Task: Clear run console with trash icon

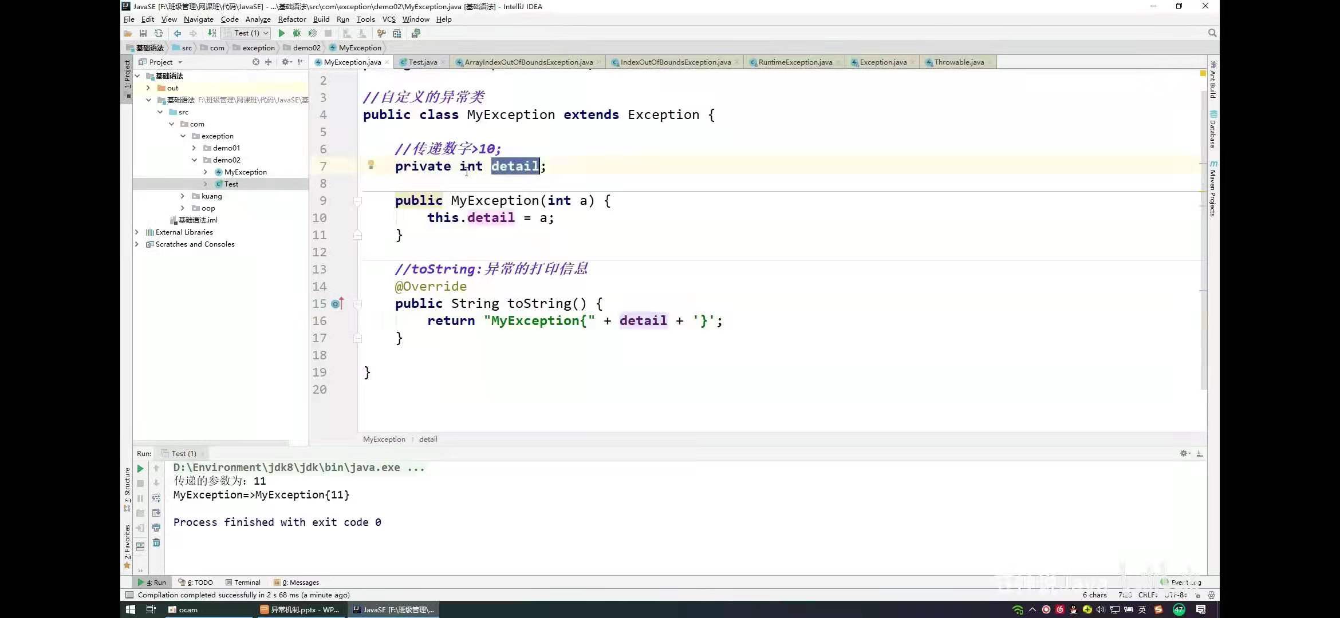Action: pos(156,542)
